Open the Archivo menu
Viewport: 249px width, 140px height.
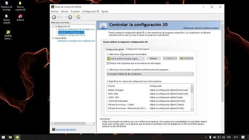click(x=54, y=11)
